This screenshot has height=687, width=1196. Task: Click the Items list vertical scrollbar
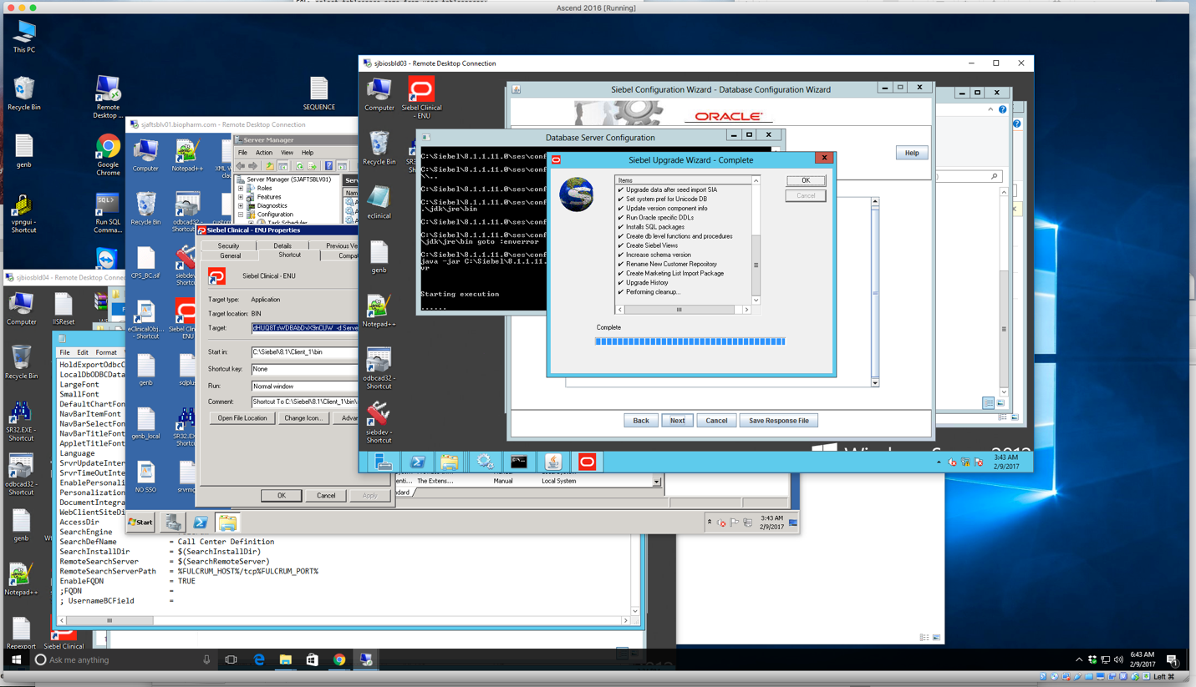coord(756,240)
